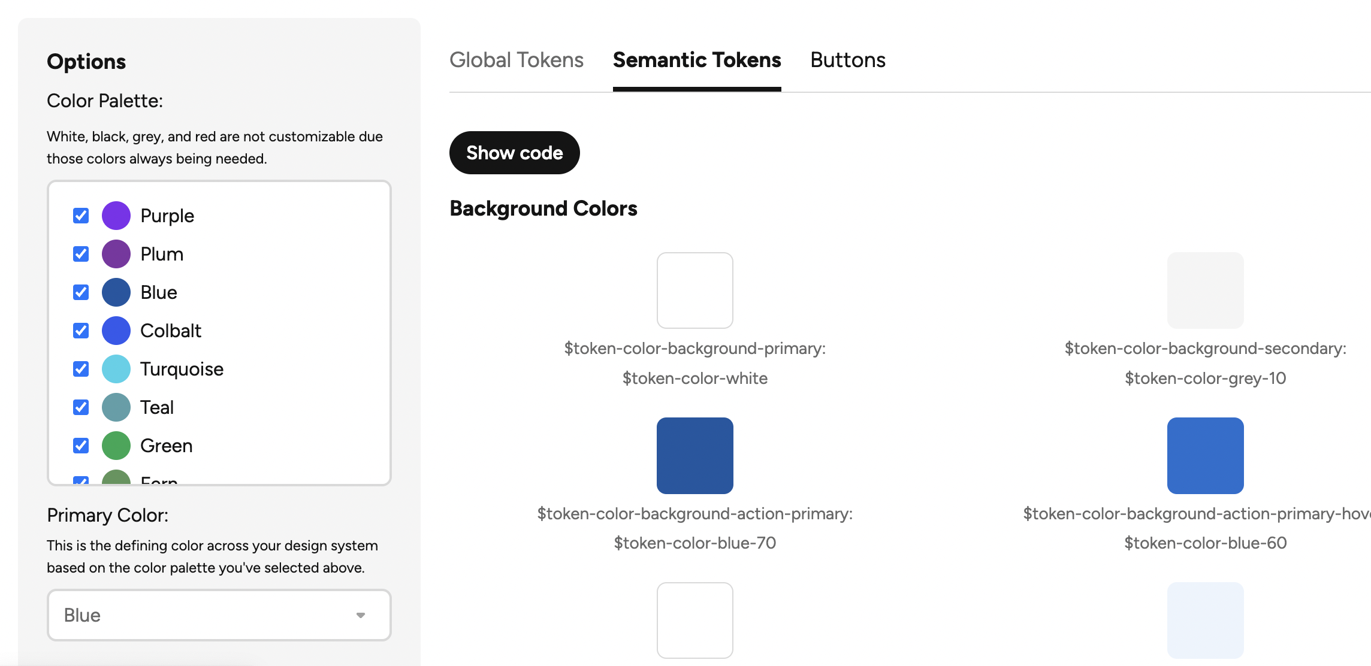This screenshot has height=666, width=1371.
Task: Select the Semantic Tokens tab
Action: 697,60
